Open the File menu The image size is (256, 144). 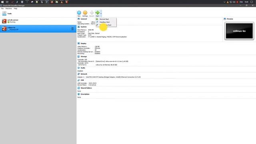[2, 8]
